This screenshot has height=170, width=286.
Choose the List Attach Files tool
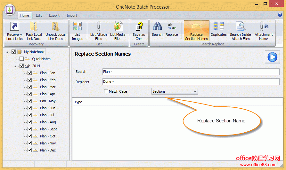[x=98, y=31]
